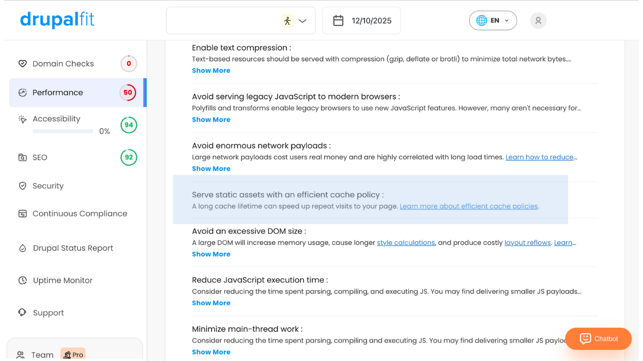Click 'Enable text compression' heading

pyautogui.click(x=241, y=47)
